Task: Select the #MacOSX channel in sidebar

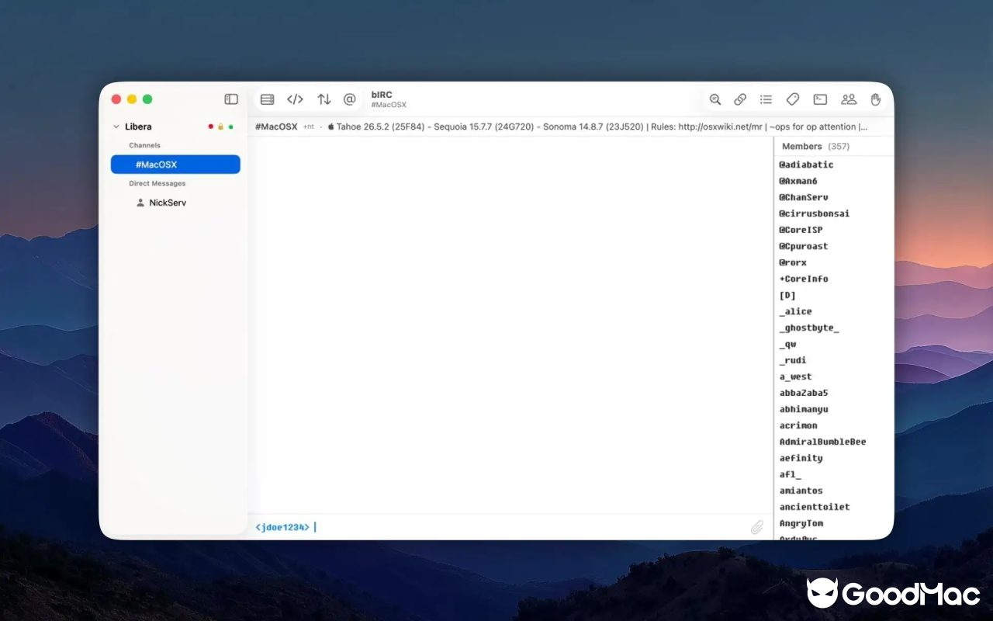Action: [175, 165]
